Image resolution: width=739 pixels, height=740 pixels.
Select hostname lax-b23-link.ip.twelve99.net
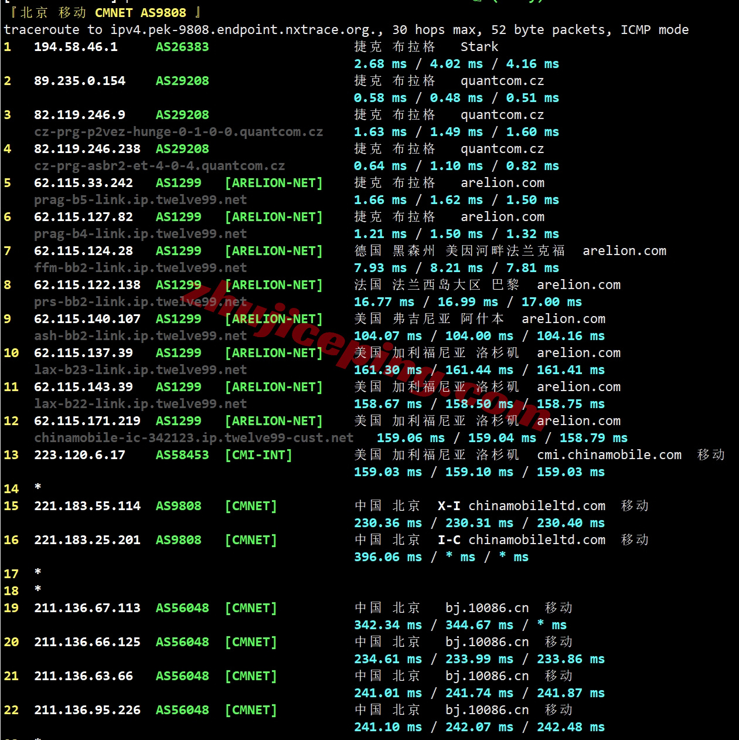(x=141, y=370)
